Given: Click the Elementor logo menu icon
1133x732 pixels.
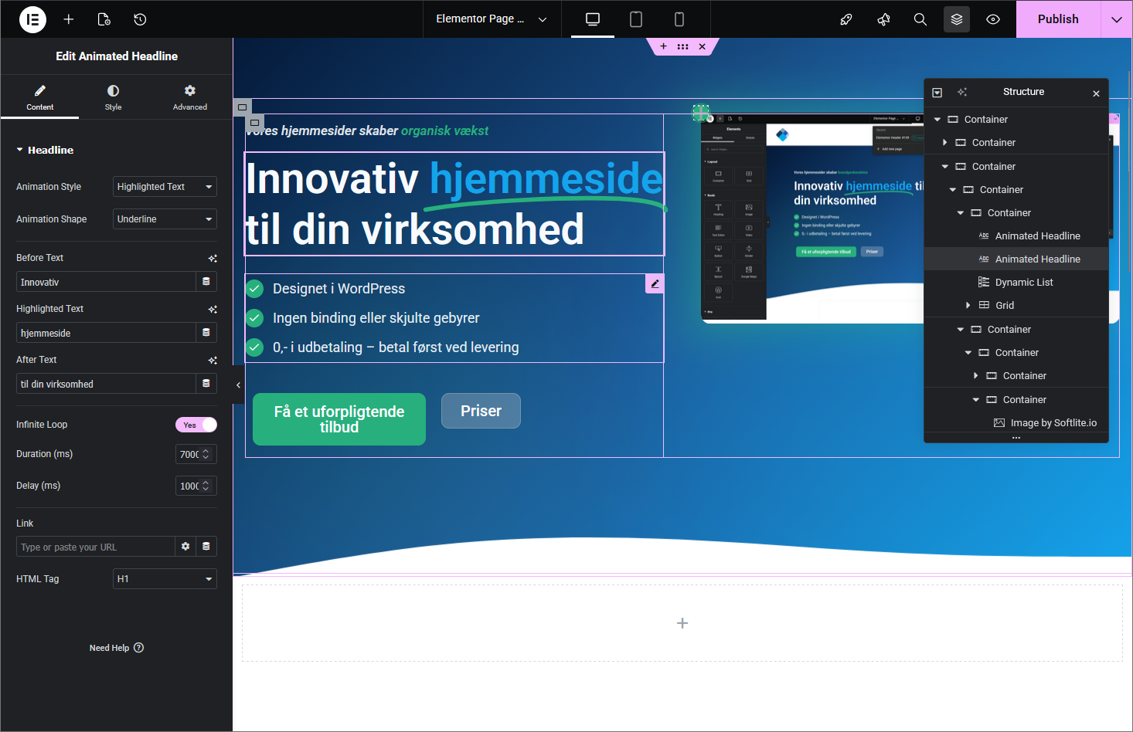Looking at the screenshot, I should point(32,19).
